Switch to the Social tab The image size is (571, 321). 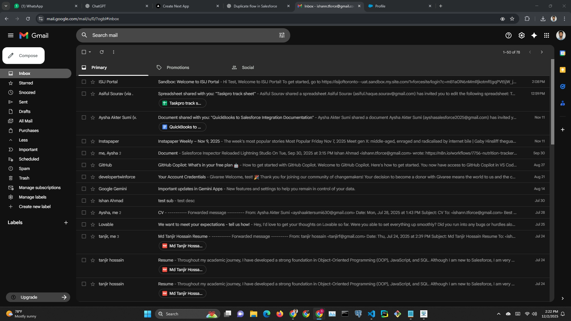pos(247,67)
